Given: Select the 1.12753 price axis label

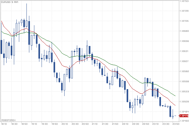Looking at the screenshot, I should pos(184,1).
